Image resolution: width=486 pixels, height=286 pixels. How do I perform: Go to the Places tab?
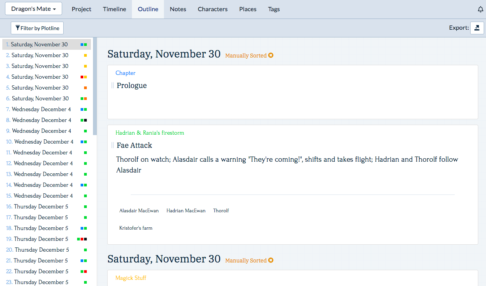point(248,9)
